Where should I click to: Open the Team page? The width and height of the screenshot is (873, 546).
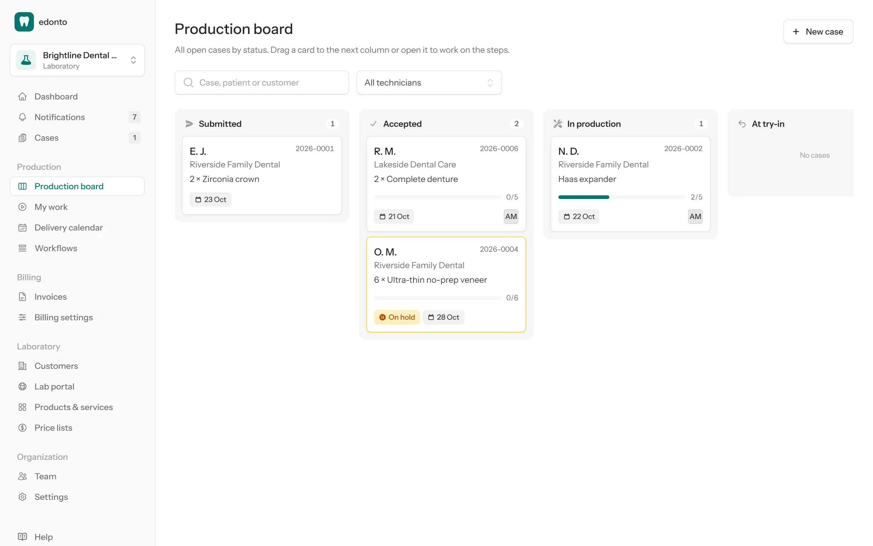tap(77, 476)
